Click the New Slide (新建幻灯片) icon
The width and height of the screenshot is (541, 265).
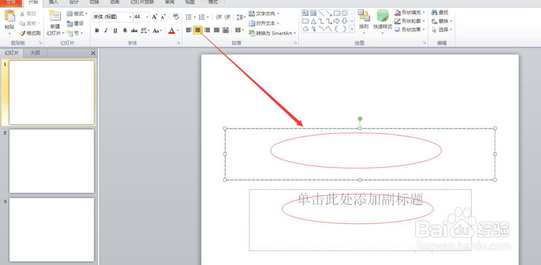pyautogui.click(x=55, y=16)
